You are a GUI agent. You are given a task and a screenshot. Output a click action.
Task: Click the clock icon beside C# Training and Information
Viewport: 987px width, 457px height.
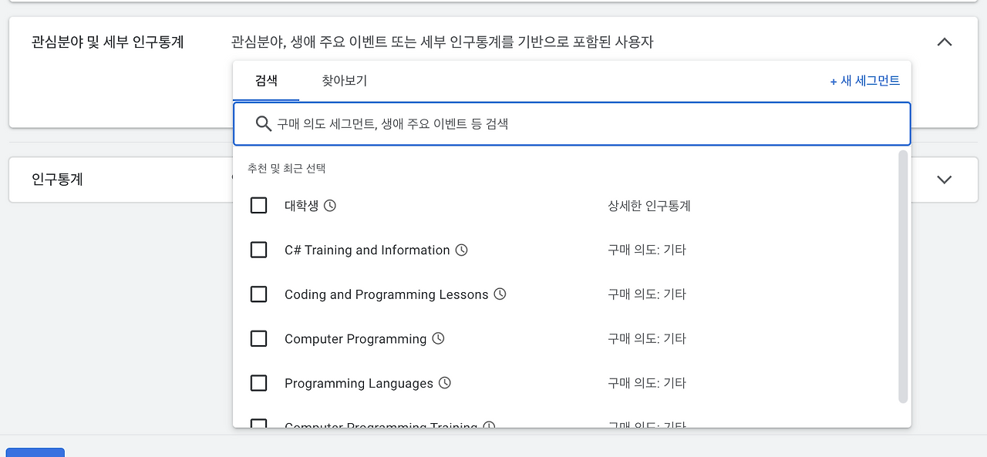click(460, 249)
